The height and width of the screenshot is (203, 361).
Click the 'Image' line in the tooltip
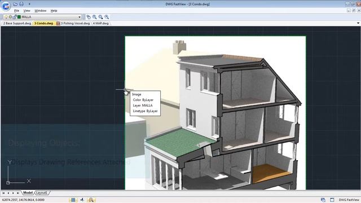[x=137, y=94]
